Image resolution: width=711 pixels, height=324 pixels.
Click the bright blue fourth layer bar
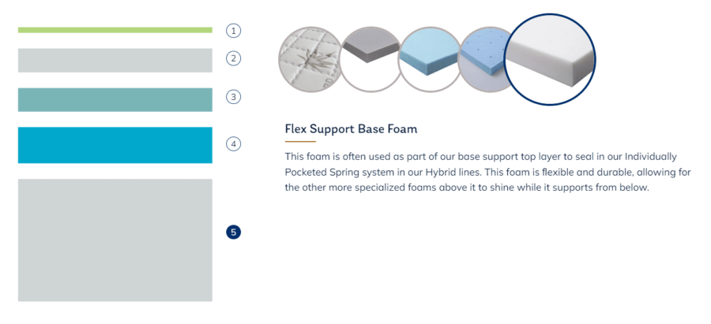(115, 145)
